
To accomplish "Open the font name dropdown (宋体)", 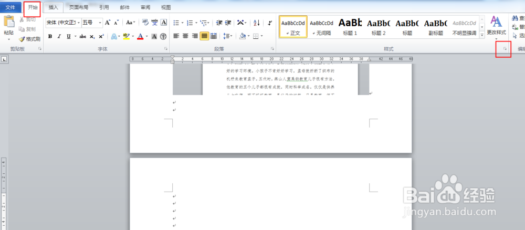I will pyautogui.click(x=79, y=23).
